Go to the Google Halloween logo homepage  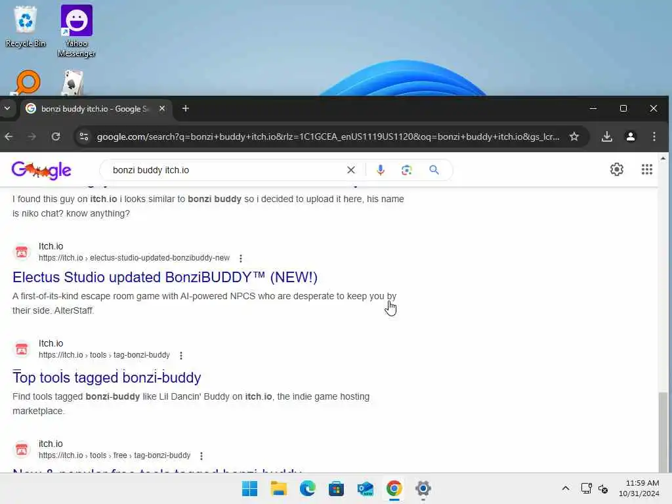(x=41, y=170)
